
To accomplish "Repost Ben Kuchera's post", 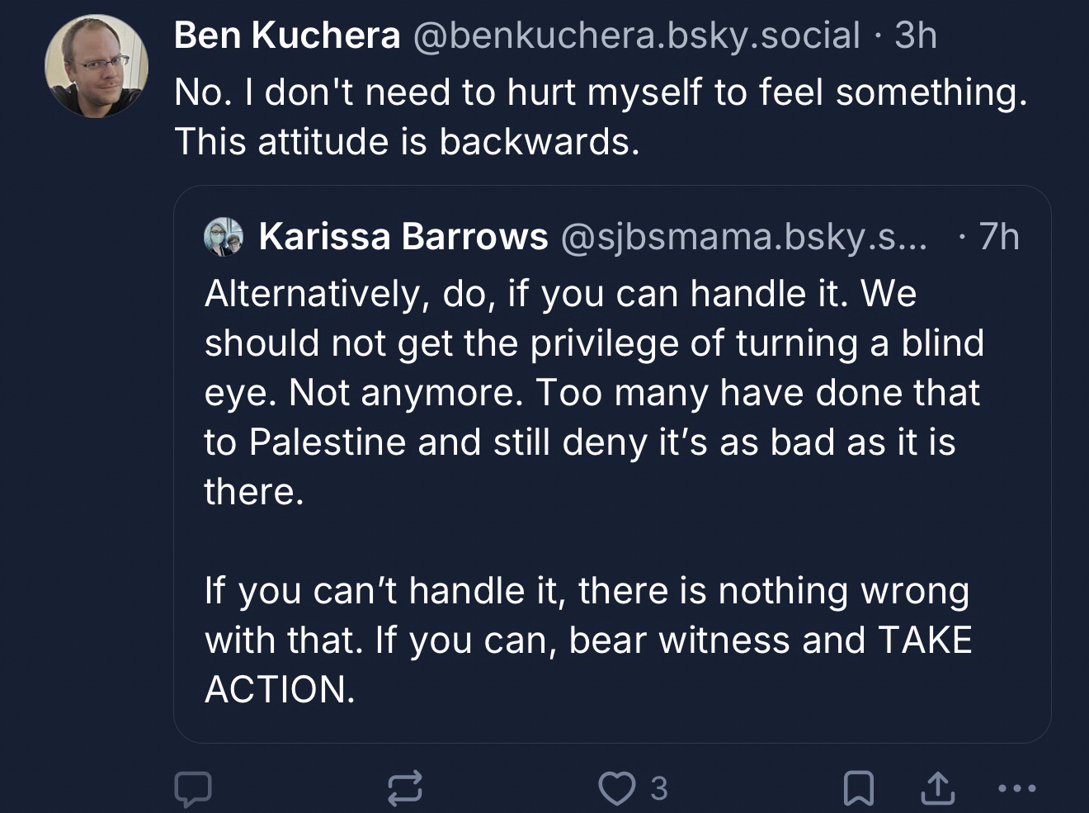I will coord(405,789).
